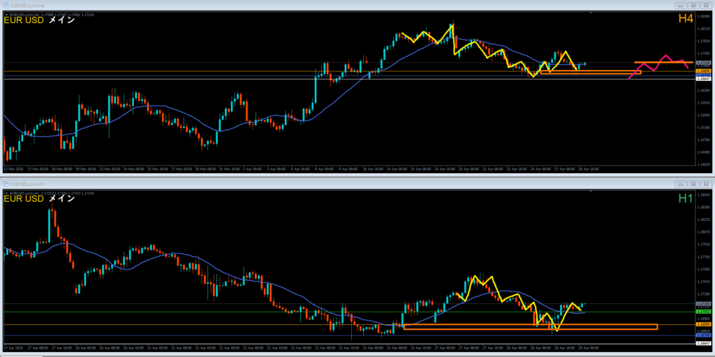Maximize the EURUSD H1 chart window

pos(693,184)
